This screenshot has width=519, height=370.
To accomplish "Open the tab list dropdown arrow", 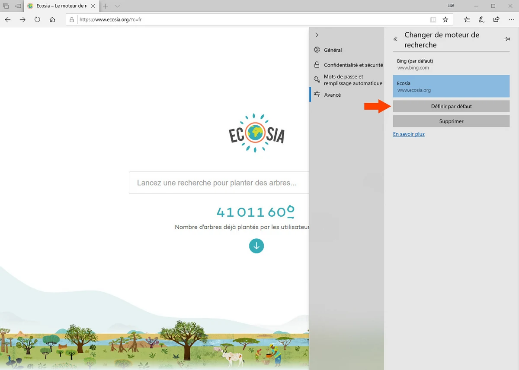I will pyautogui.click(x=118, y=6).
